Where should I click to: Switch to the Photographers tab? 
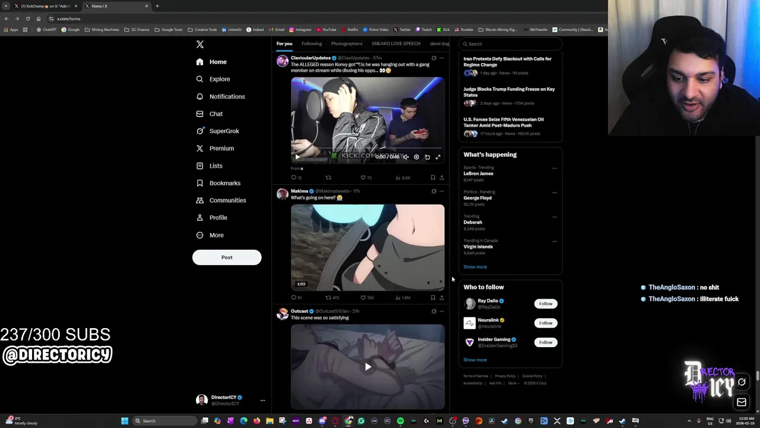coord(347,43)
